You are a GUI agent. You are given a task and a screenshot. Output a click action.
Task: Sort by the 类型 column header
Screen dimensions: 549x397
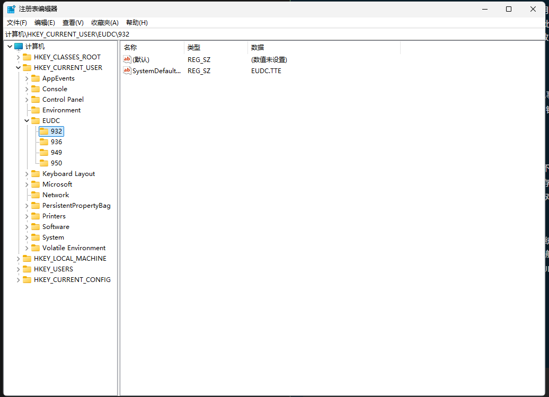pyautogui.click(x=216, y=48)
